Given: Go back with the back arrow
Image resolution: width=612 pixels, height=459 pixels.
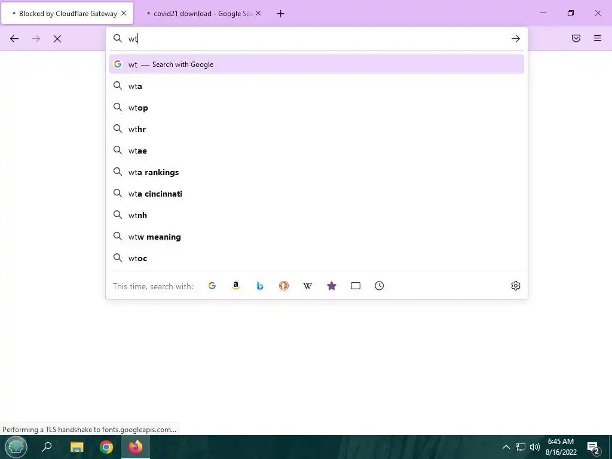Looking at the screenshot, I should click(x=14, y=39).
